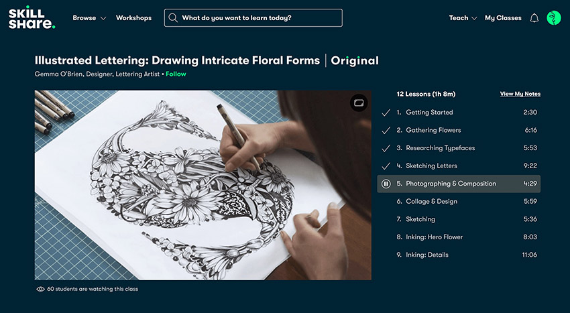
Task: Open the notifications bell
Action: (534, 18)
